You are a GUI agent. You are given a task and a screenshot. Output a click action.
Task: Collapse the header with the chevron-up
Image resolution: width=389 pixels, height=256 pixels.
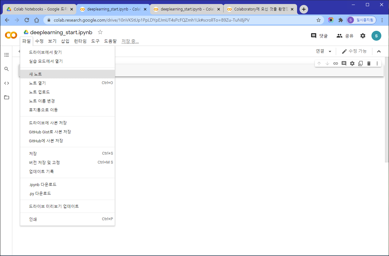coord(379,51)
